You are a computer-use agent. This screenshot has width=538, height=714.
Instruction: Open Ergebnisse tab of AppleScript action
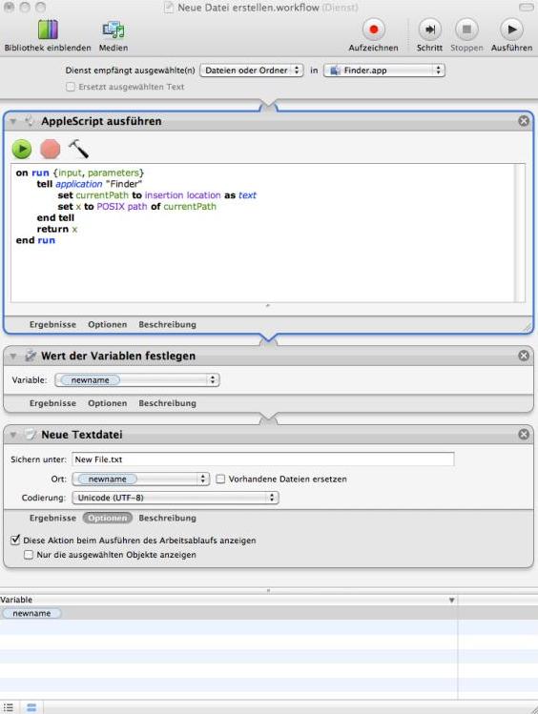[x=52, y=325]
